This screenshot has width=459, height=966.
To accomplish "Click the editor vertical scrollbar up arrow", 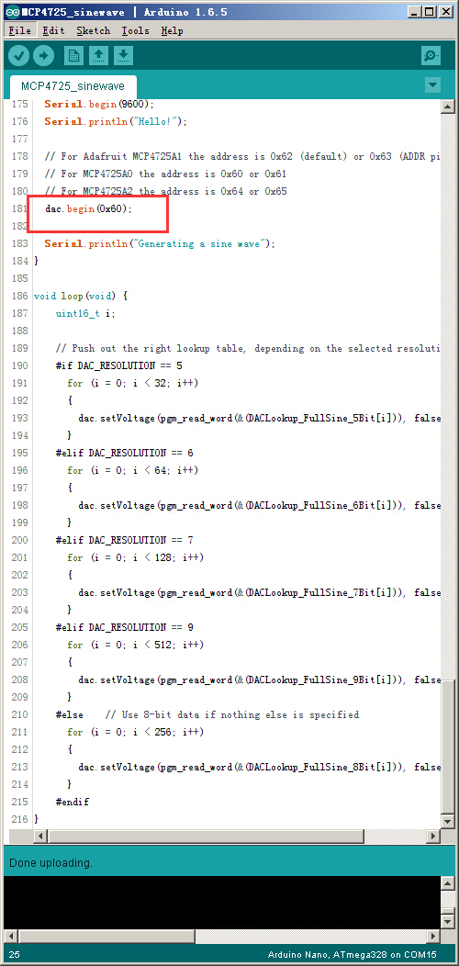I will [x=448, y=106].
